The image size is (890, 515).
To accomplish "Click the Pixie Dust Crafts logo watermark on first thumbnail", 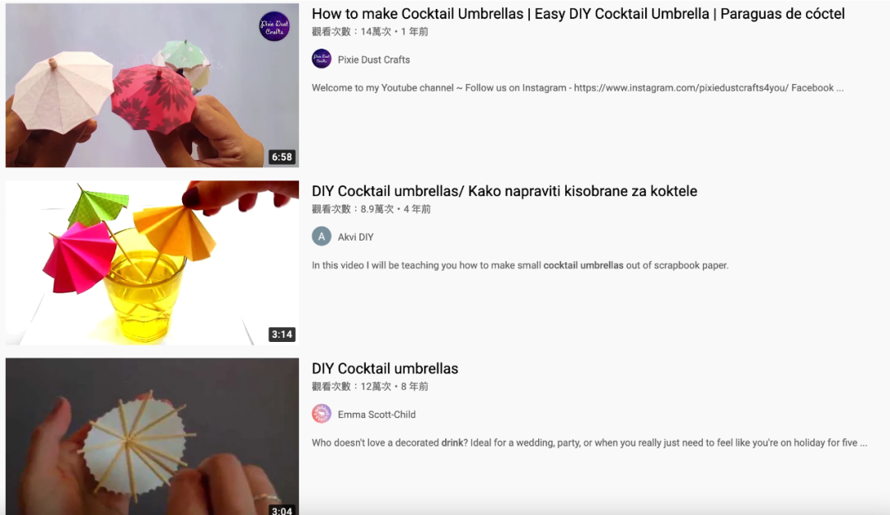I will (x=274, y=26).
